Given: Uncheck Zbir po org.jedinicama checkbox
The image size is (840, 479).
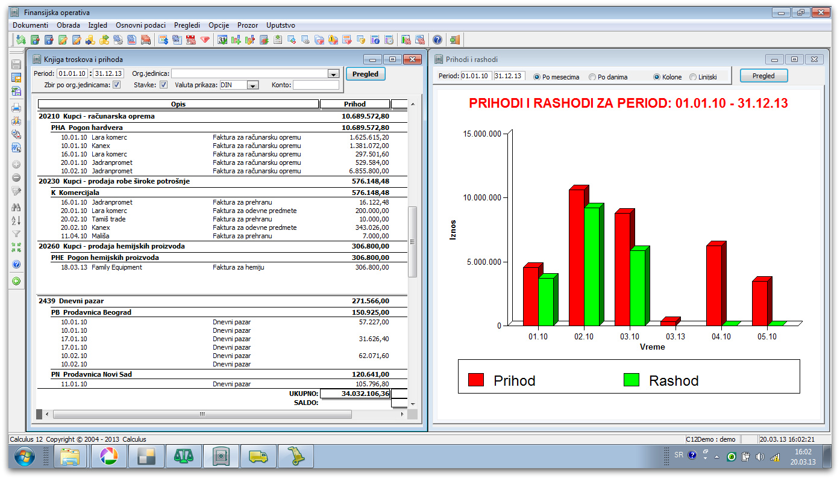Looking at the screenshot, I should click(117, 85).
